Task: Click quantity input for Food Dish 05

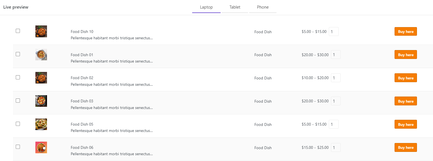Action: coord(333,124)
